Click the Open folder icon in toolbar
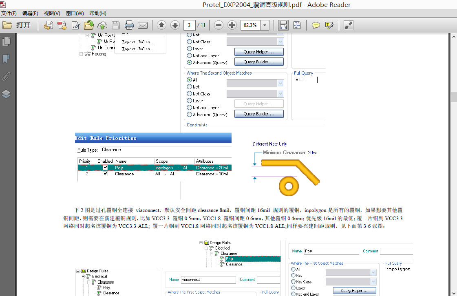The width and height of the screenshot is (457, 296). pos(7,25)
